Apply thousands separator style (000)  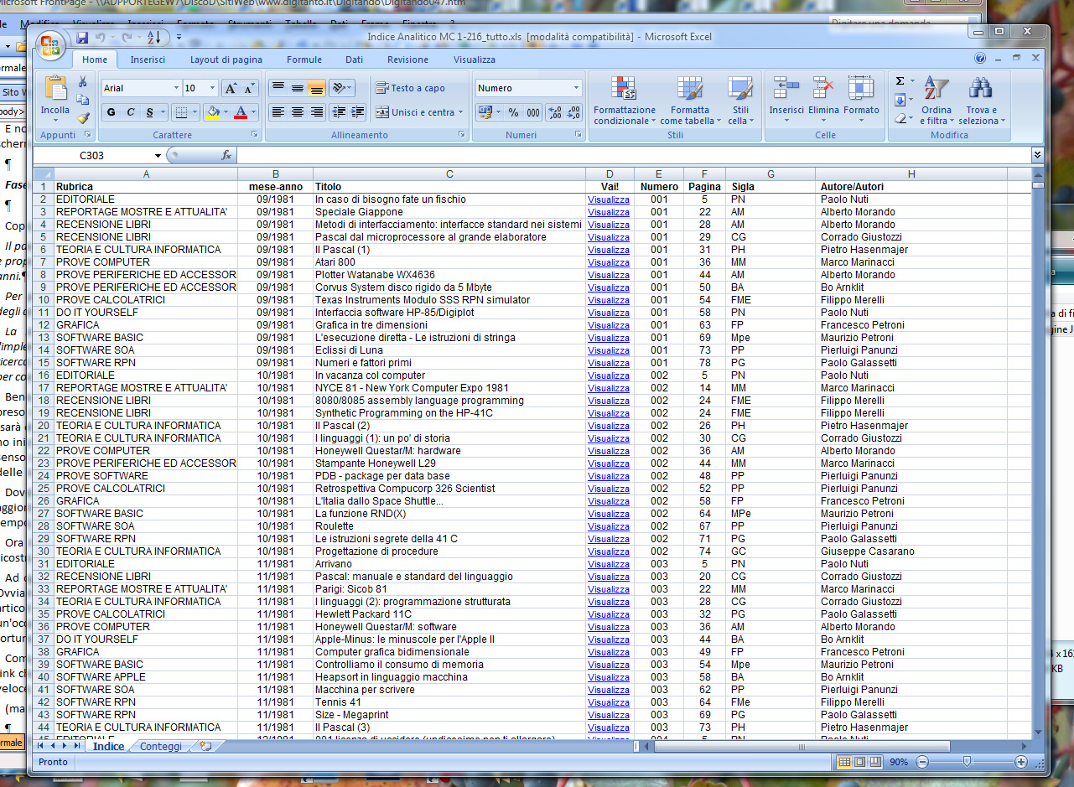pyautogui.click(x=532, y=112)
